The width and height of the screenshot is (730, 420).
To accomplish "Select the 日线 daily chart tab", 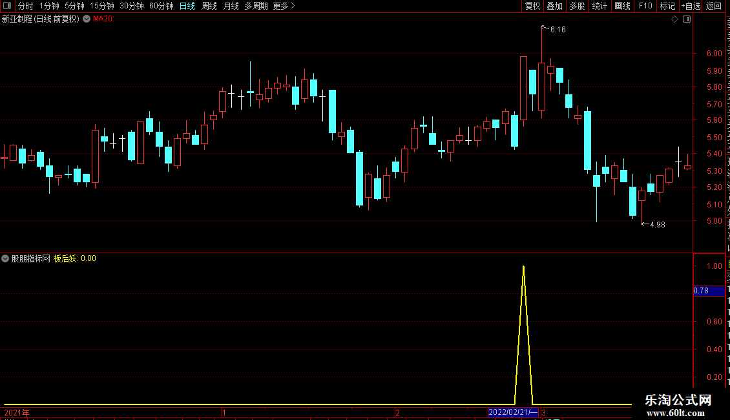I will [x=187, y=6].
